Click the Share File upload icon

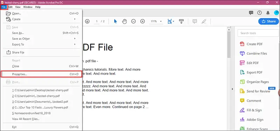tap(8, 52)
